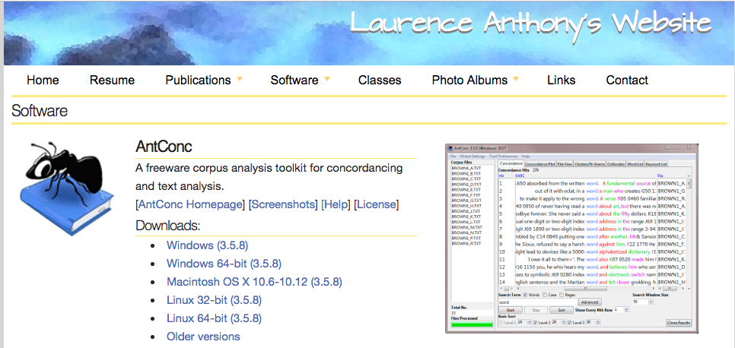View the AntConc License link
The height and width of the screenshot is (348, 735).
[377, 204]
